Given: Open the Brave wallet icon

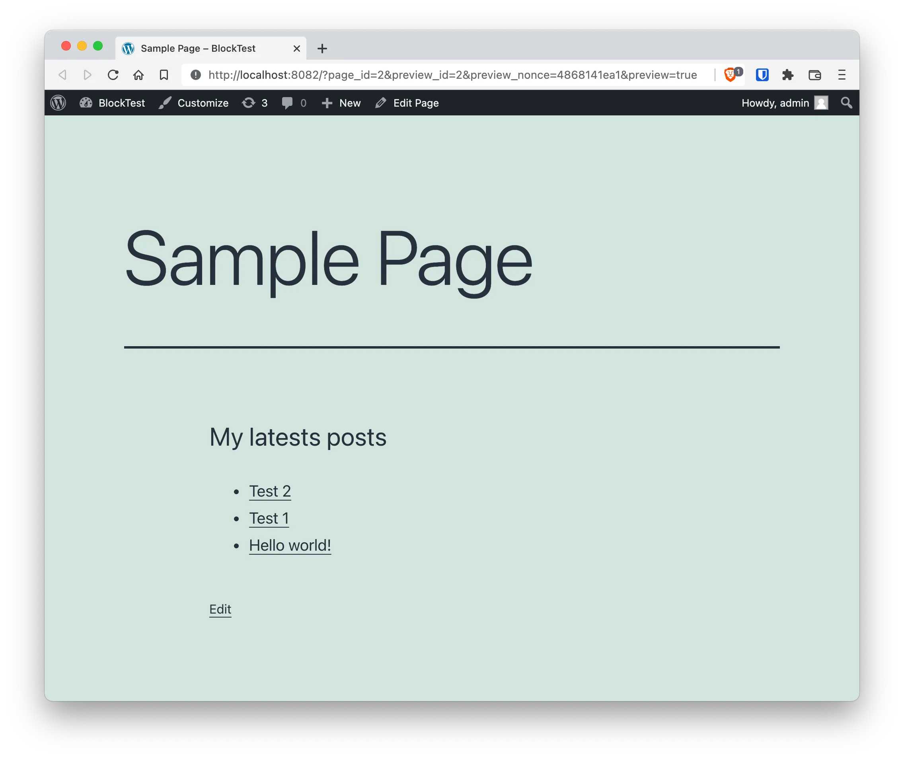Looking at the screenshot, I should (x=814, y=75).
